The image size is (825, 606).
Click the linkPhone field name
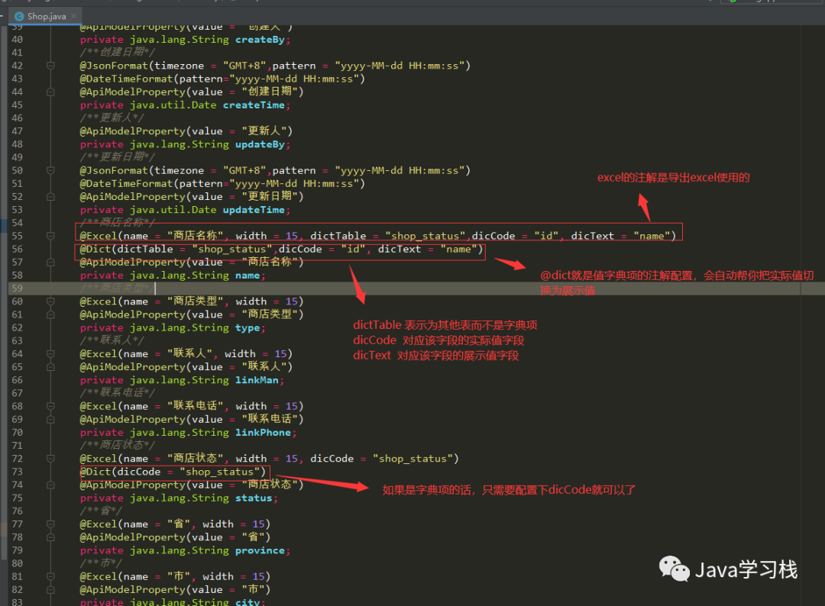(263, 433)
